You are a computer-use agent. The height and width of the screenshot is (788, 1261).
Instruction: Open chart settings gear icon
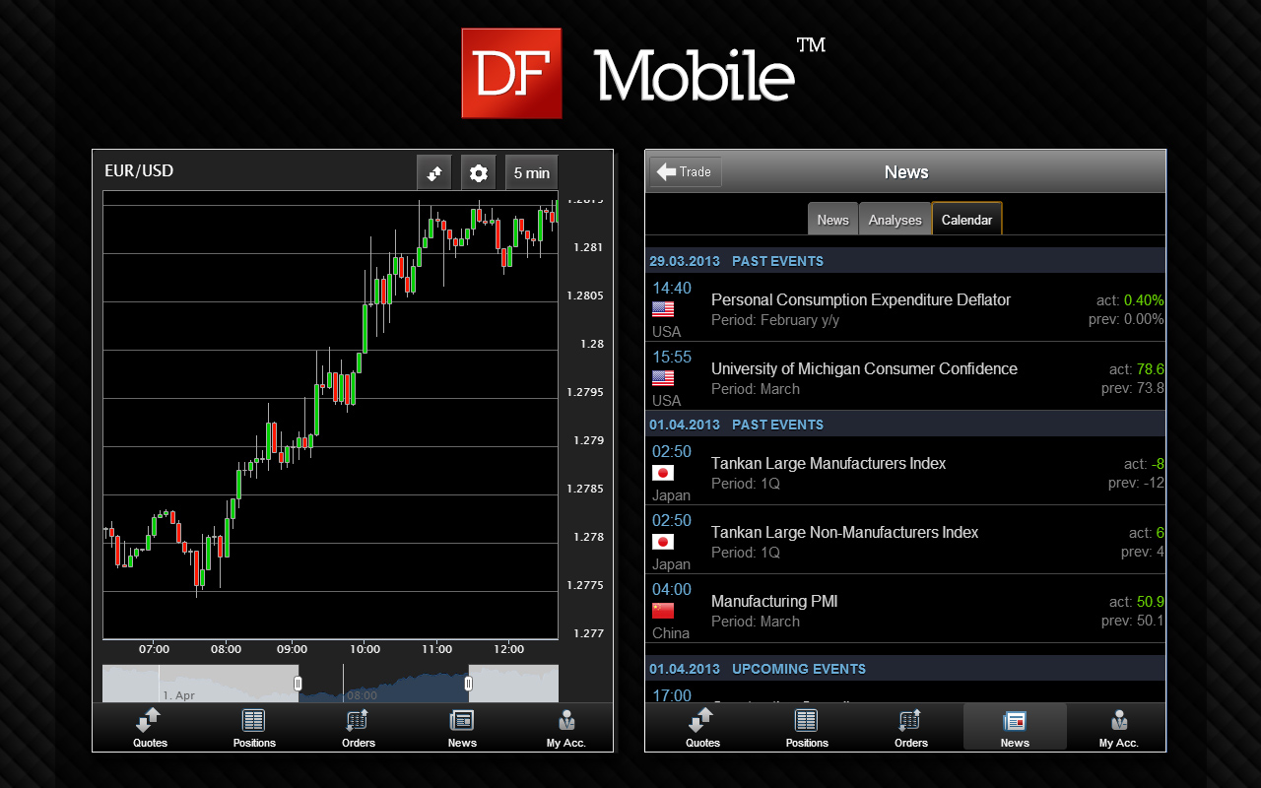pyautogui.click(x=478, y=172)
